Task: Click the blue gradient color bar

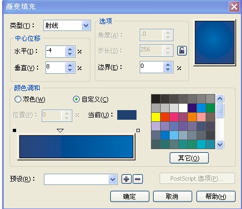Action: tap(76, 146)
